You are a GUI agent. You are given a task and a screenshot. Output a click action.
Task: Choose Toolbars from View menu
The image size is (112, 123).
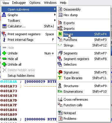tap(29, 21)
